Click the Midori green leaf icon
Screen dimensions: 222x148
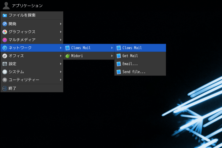[x=67, y=56]
